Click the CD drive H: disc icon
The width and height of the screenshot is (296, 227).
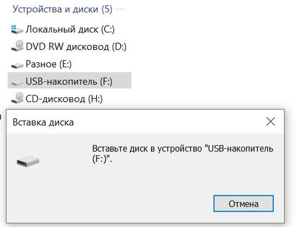coord(17,98)
